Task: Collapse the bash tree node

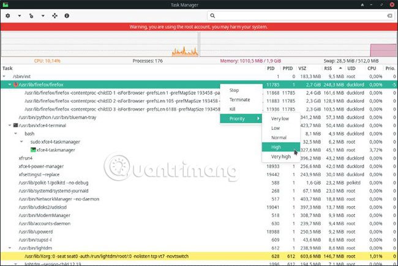Action: click(x=16, y=134)
